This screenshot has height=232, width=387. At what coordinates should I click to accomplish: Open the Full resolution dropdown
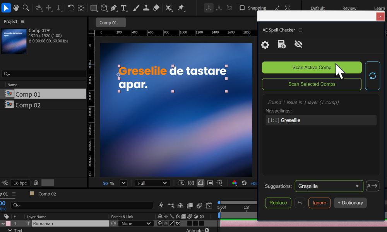tap(152, 183)
